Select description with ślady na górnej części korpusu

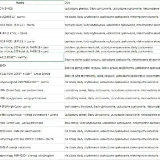coord(112,66)
